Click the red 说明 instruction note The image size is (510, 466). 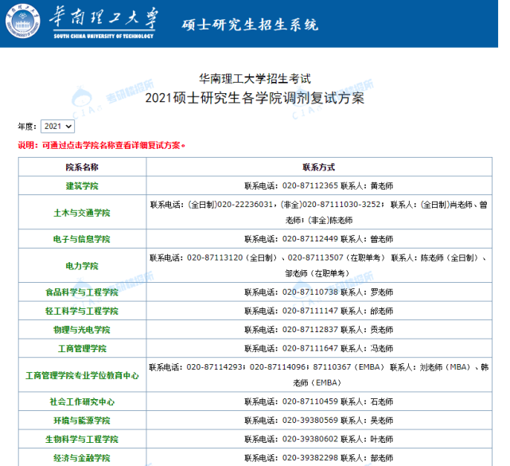[x=102, y=145]
